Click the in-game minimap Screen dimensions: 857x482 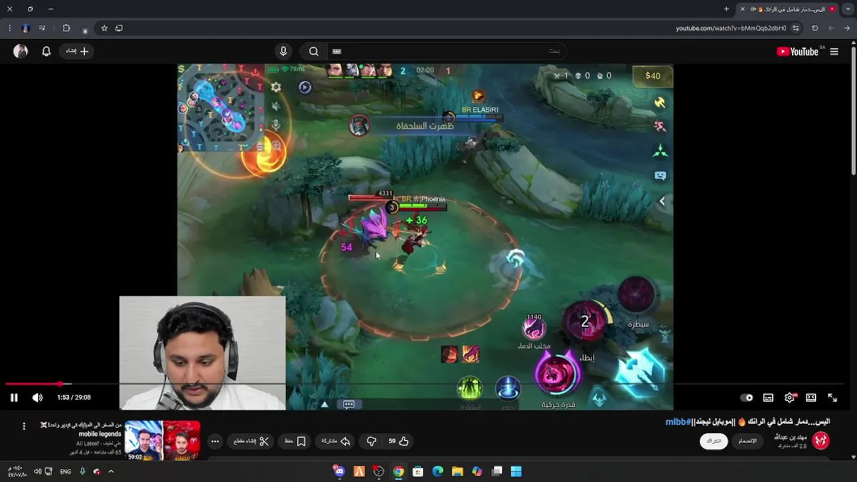[222, 106]
